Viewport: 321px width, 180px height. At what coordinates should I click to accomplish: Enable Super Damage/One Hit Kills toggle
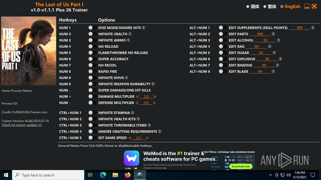[x=93, y=90]
